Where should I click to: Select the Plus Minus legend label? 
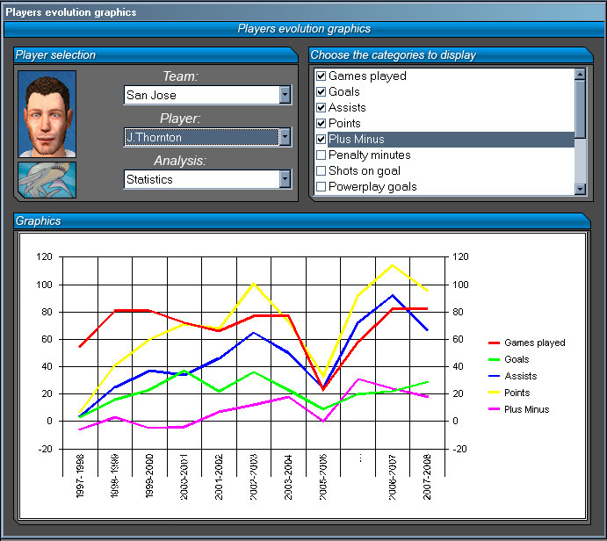[x=526, y=409]
